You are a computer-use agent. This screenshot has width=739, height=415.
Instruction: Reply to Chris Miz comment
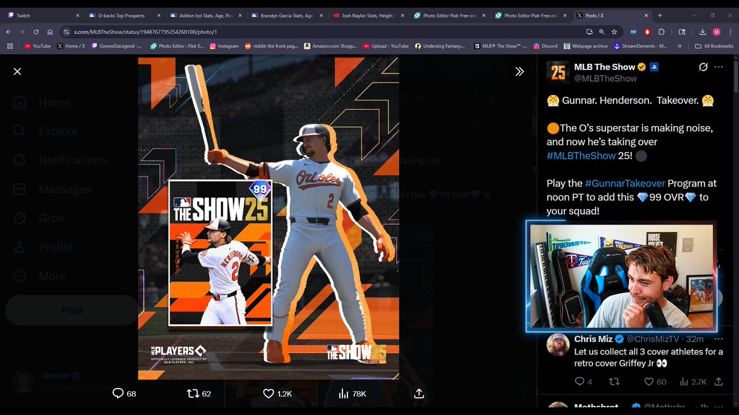click(x=583, y=382)
